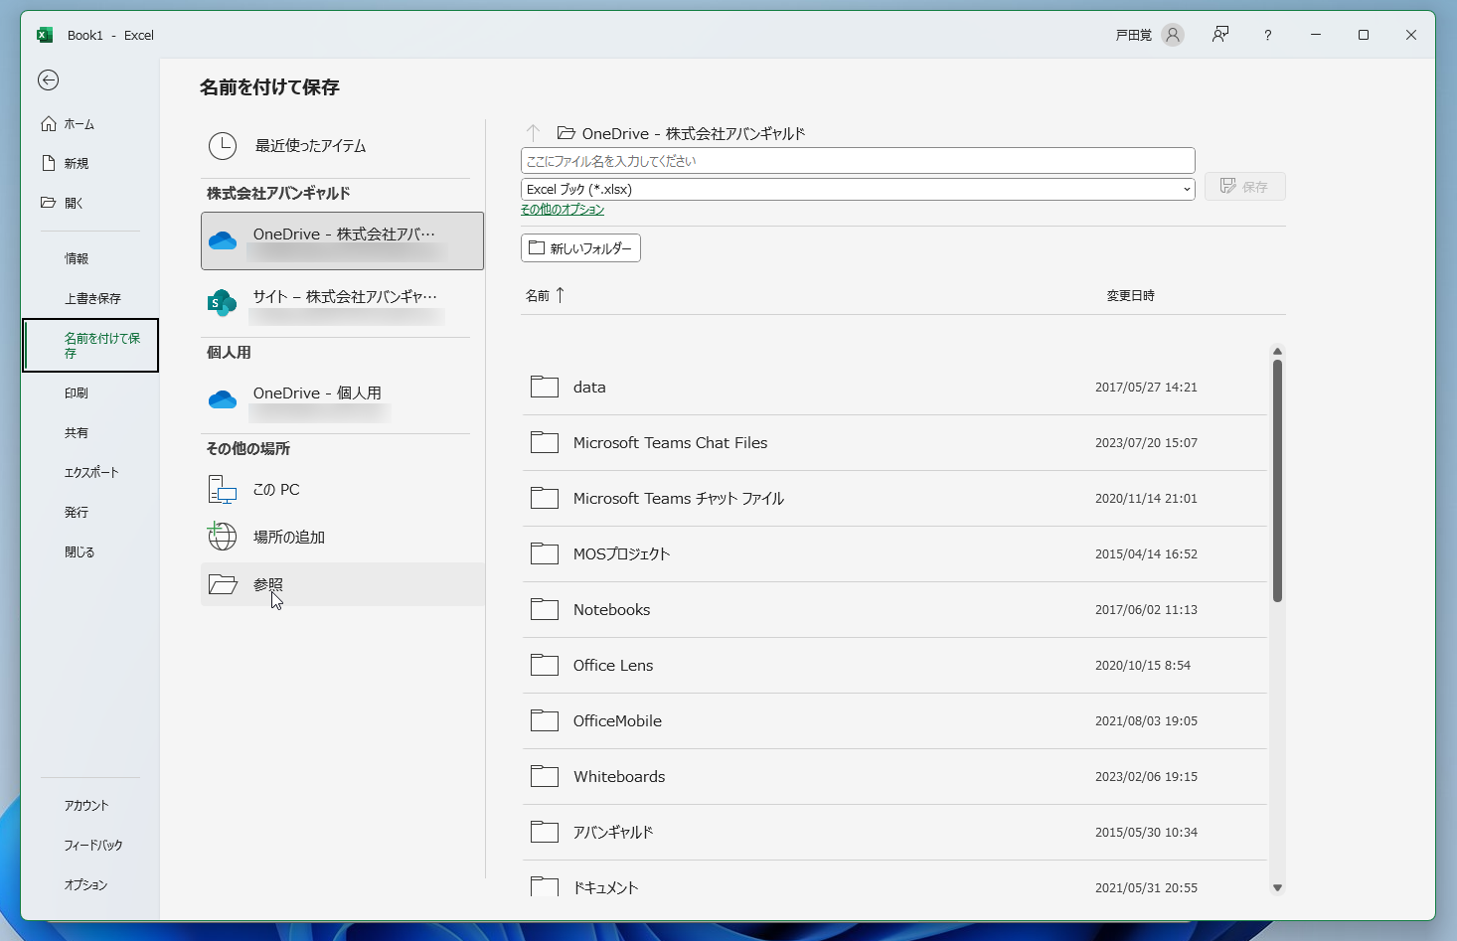Click date 2023/02/06 19:15

(1146, 777)
